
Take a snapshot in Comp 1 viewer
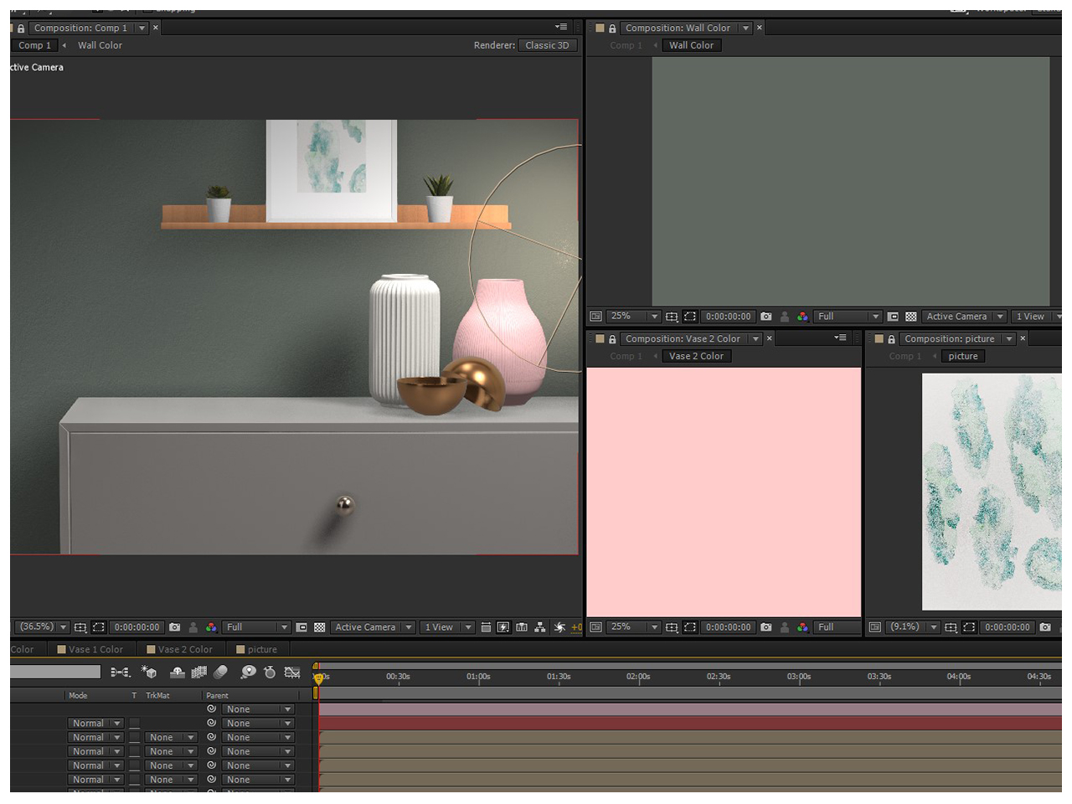point(174,627)
